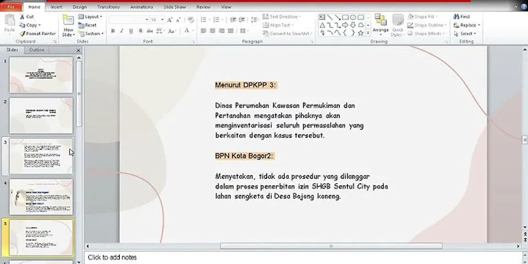Toggle Strikethrough formatting
This screenshot has width=528, height=264.
point(150,31)
